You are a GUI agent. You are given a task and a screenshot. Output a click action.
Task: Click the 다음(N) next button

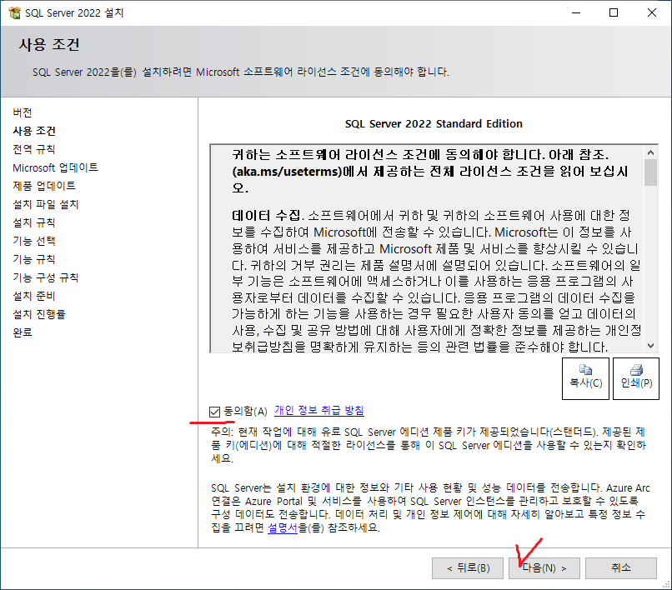pyautogui.click(x=544, y=568)
